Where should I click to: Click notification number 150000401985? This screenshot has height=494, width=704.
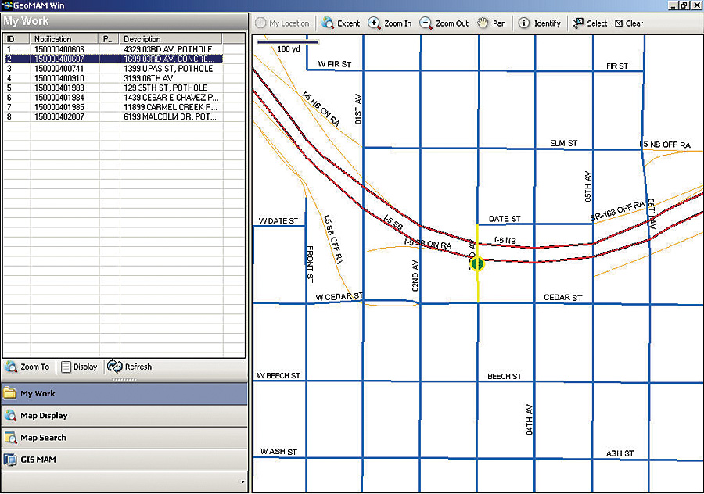pos(59,107)
